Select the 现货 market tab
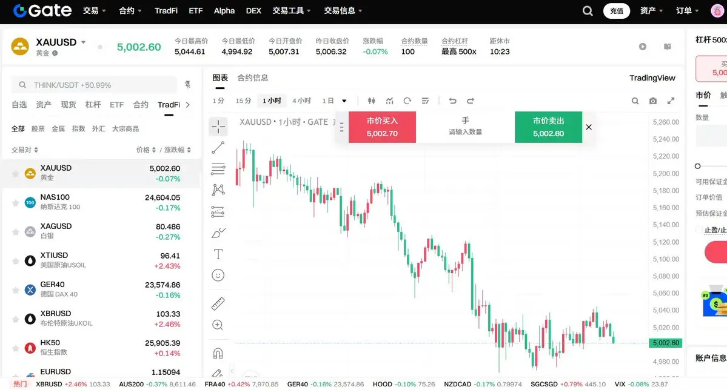 [x=68, y=105]
